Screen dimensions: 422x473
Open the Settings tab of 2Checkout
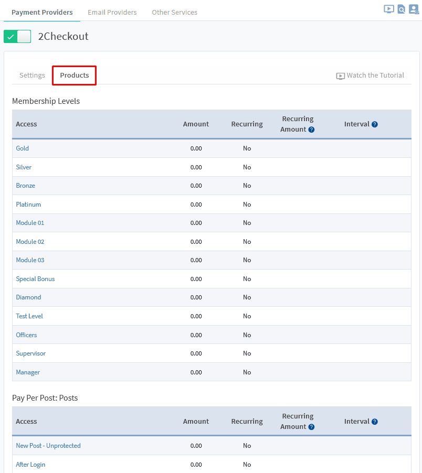coord(32,75)
